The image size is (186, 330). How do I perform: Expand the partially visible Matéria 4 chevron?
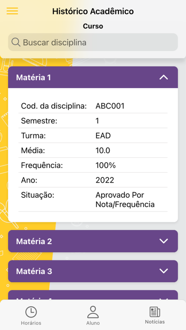[x=164, y=299]
